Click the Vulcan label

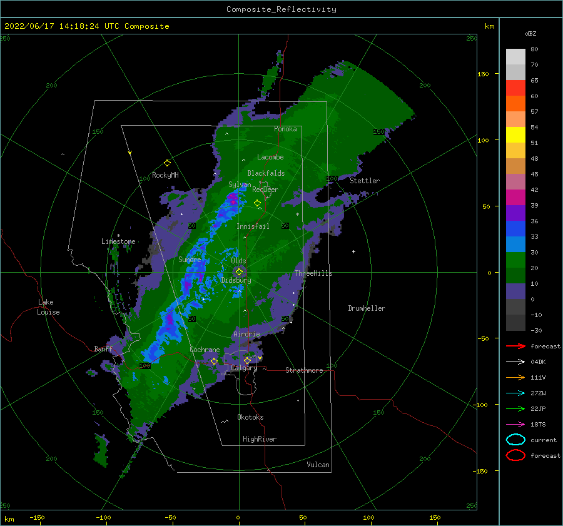tap(318, 465)
